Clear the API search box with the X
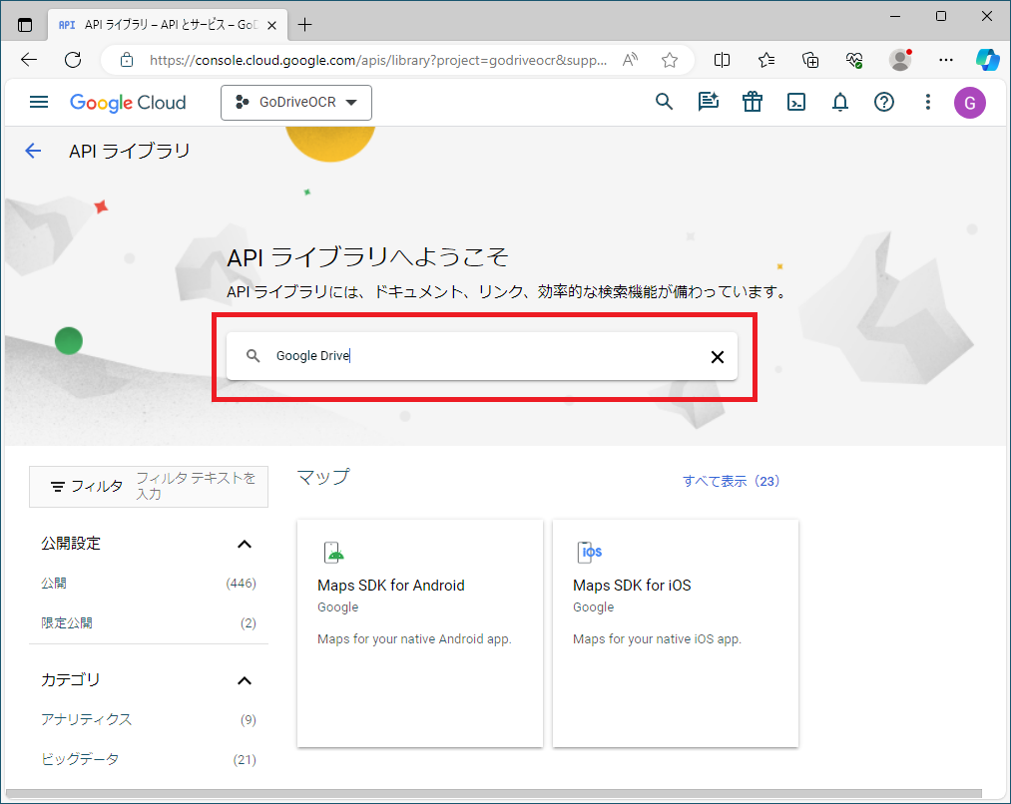The height and width of the screenshot is (804, 1011). click(x=717, y=357)
